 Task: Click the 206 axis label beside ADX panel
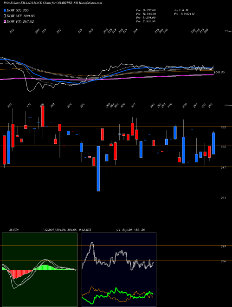pyautogui.click(x=223, y=261)
